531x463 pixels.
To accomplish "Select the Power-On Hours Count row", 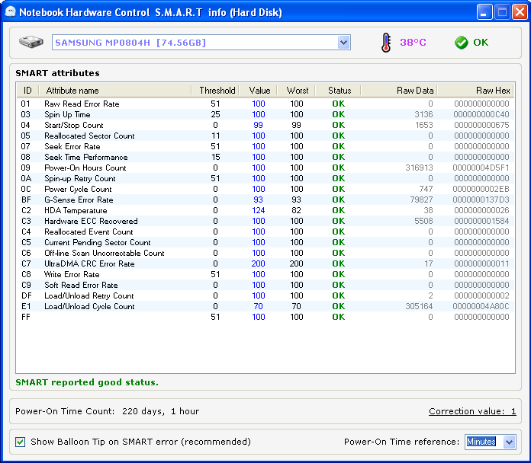I will point(265,168).
